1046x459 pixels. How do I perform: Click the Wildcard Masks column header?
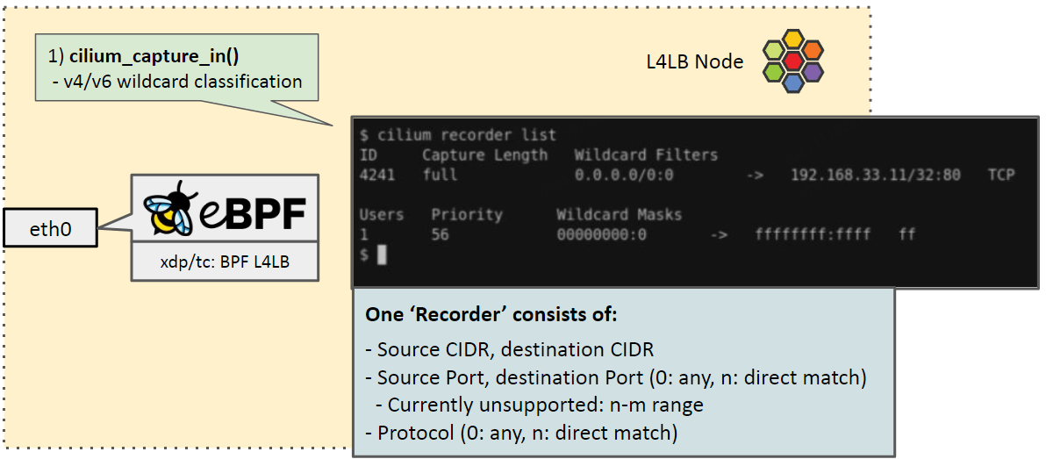619,214
